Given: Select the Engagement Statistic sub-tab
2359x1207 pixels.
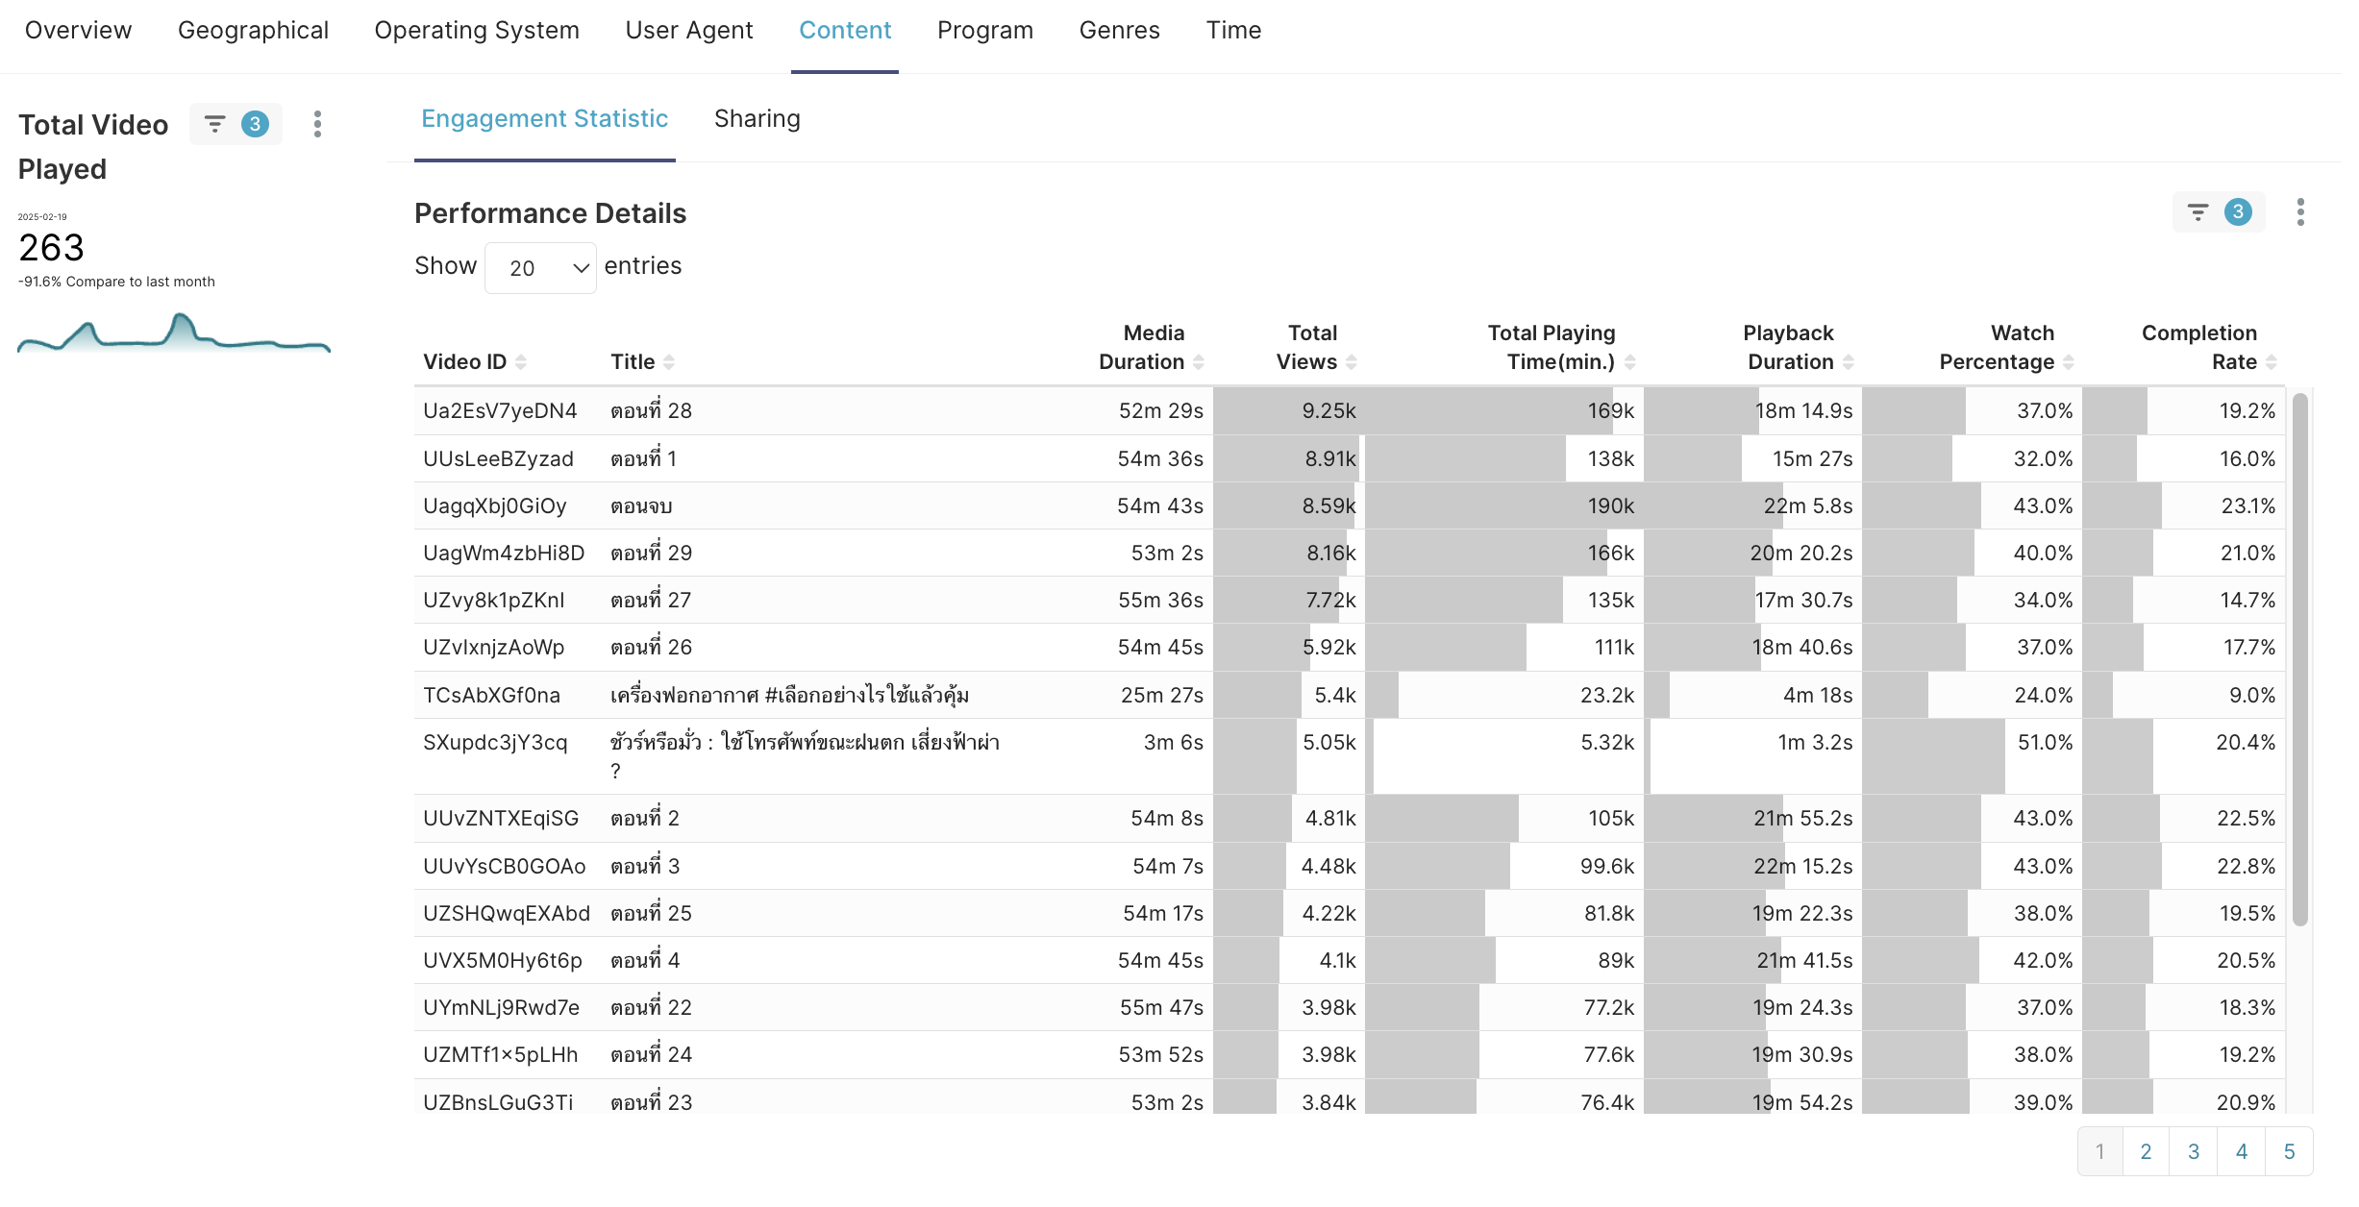Looking at the screenshot, I should point(545,119).
